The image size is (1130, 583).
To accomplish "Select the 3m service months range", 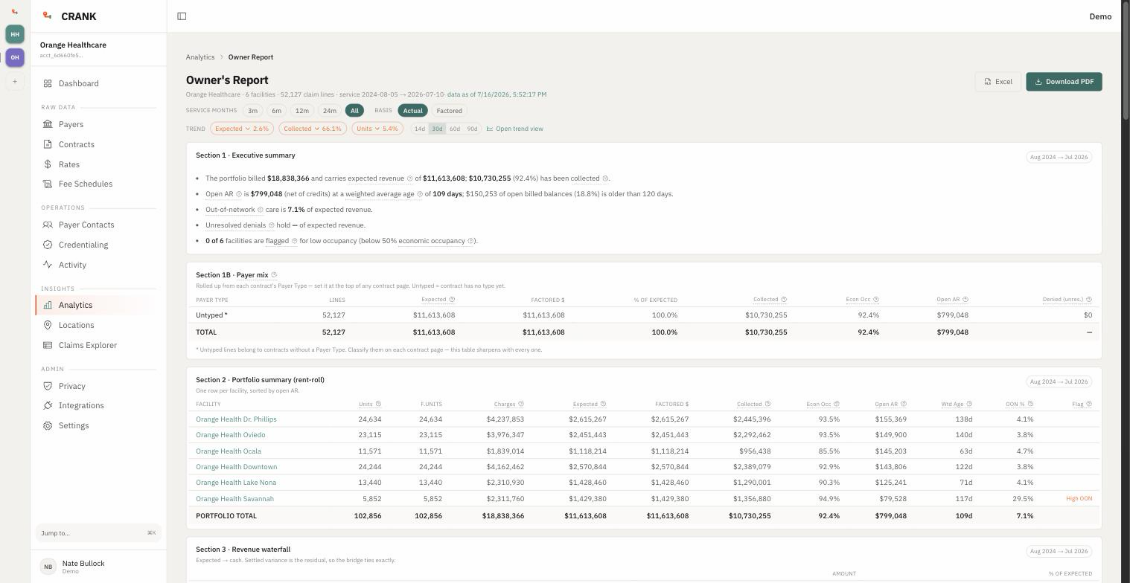I will point(252,111).
